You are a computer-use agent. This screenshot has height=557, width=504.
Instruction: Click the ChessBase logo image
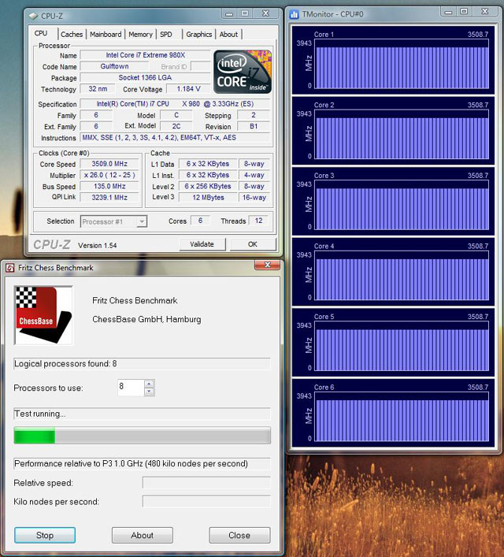click(x=43, y=315)
